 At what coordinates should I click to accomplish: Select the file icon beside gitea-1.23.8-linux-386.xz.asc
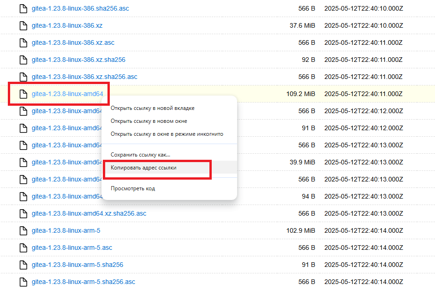tap(24, 43)
